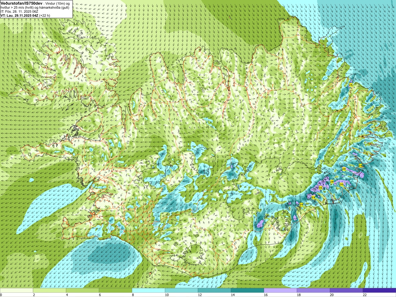Image resolution: width=396 pixels, height=297 pixels.
Task: Click the legend scale label "22"
Action: 365,295
